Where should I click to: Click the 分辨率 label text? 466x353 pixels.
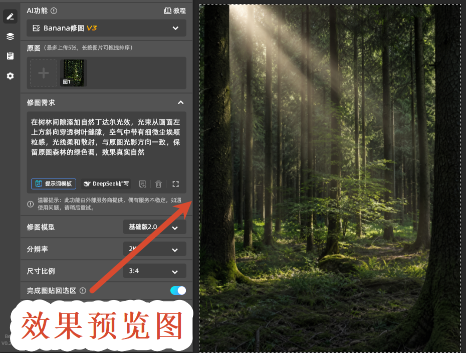pyautogui.click(x=37, y=249)
